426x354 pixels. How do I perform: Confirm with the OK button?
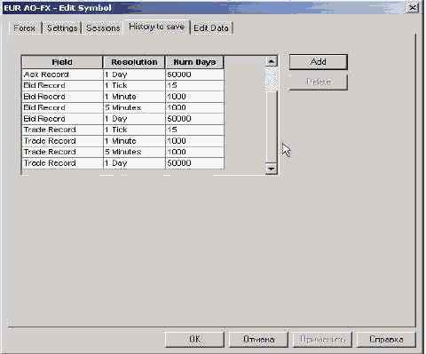[194, 339]
